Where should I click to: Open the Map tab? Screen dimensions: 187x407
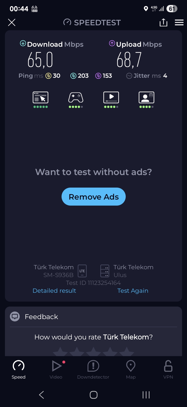click(x=131, y=370)
